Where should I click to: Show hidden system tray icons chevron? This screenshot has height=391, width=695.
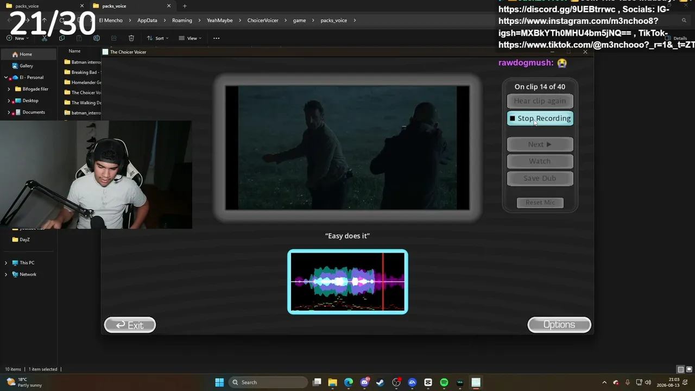604,382
